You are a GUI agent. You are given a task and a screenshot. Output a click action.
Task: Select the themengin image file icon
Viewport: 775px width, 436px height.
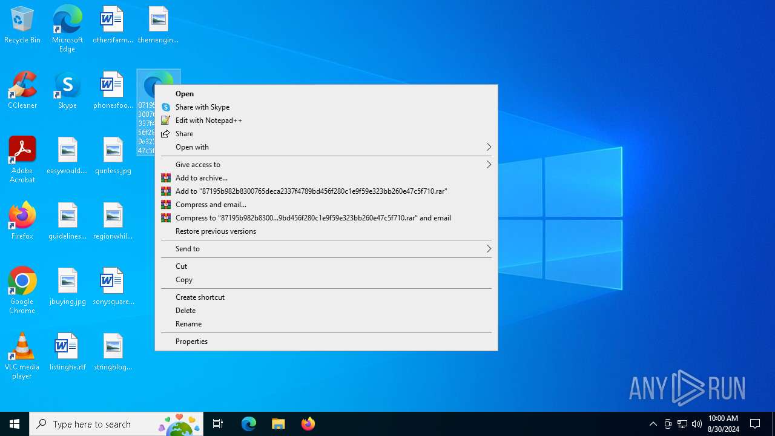point(158,25)
